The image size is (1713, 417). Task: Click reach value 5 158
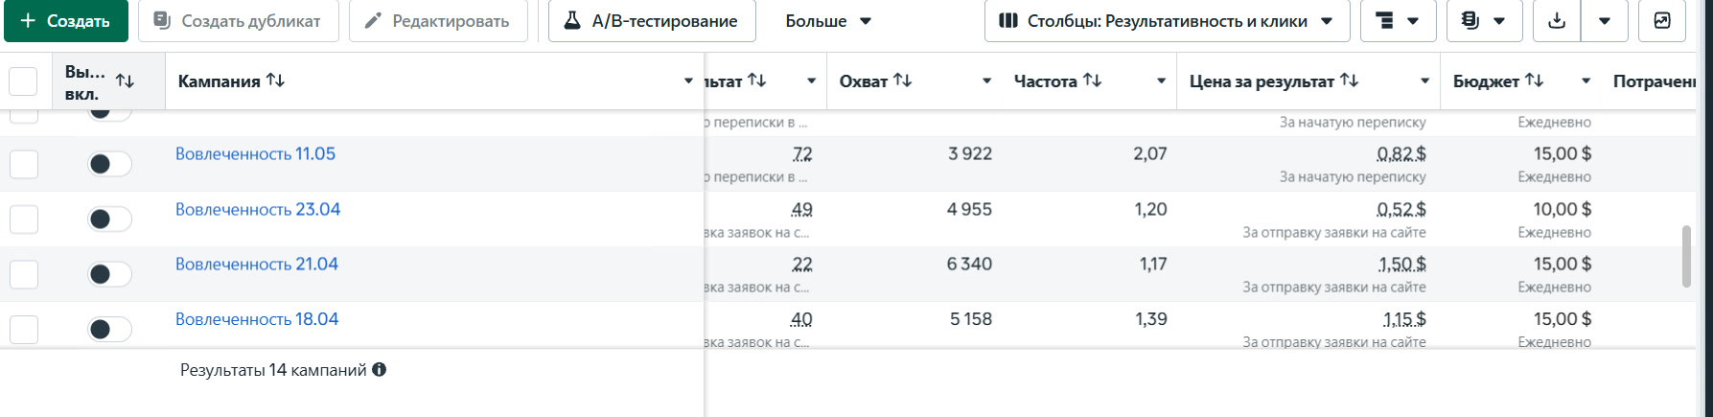click(x=971, y=319)
